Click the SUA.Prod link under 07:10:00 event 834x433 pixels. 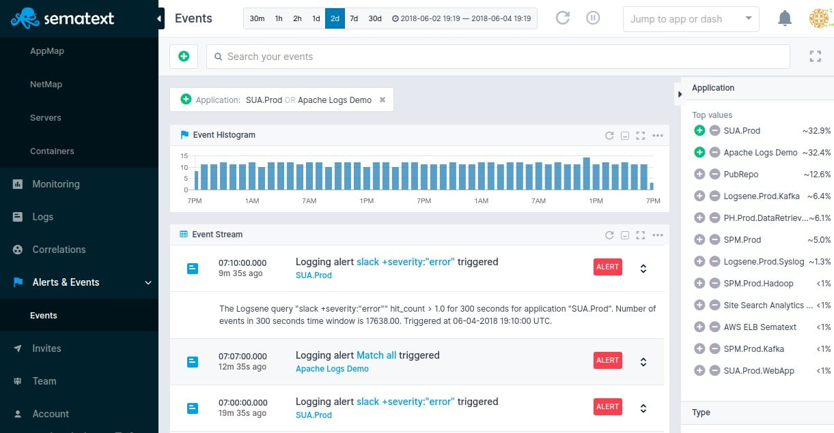coord(314,275)
